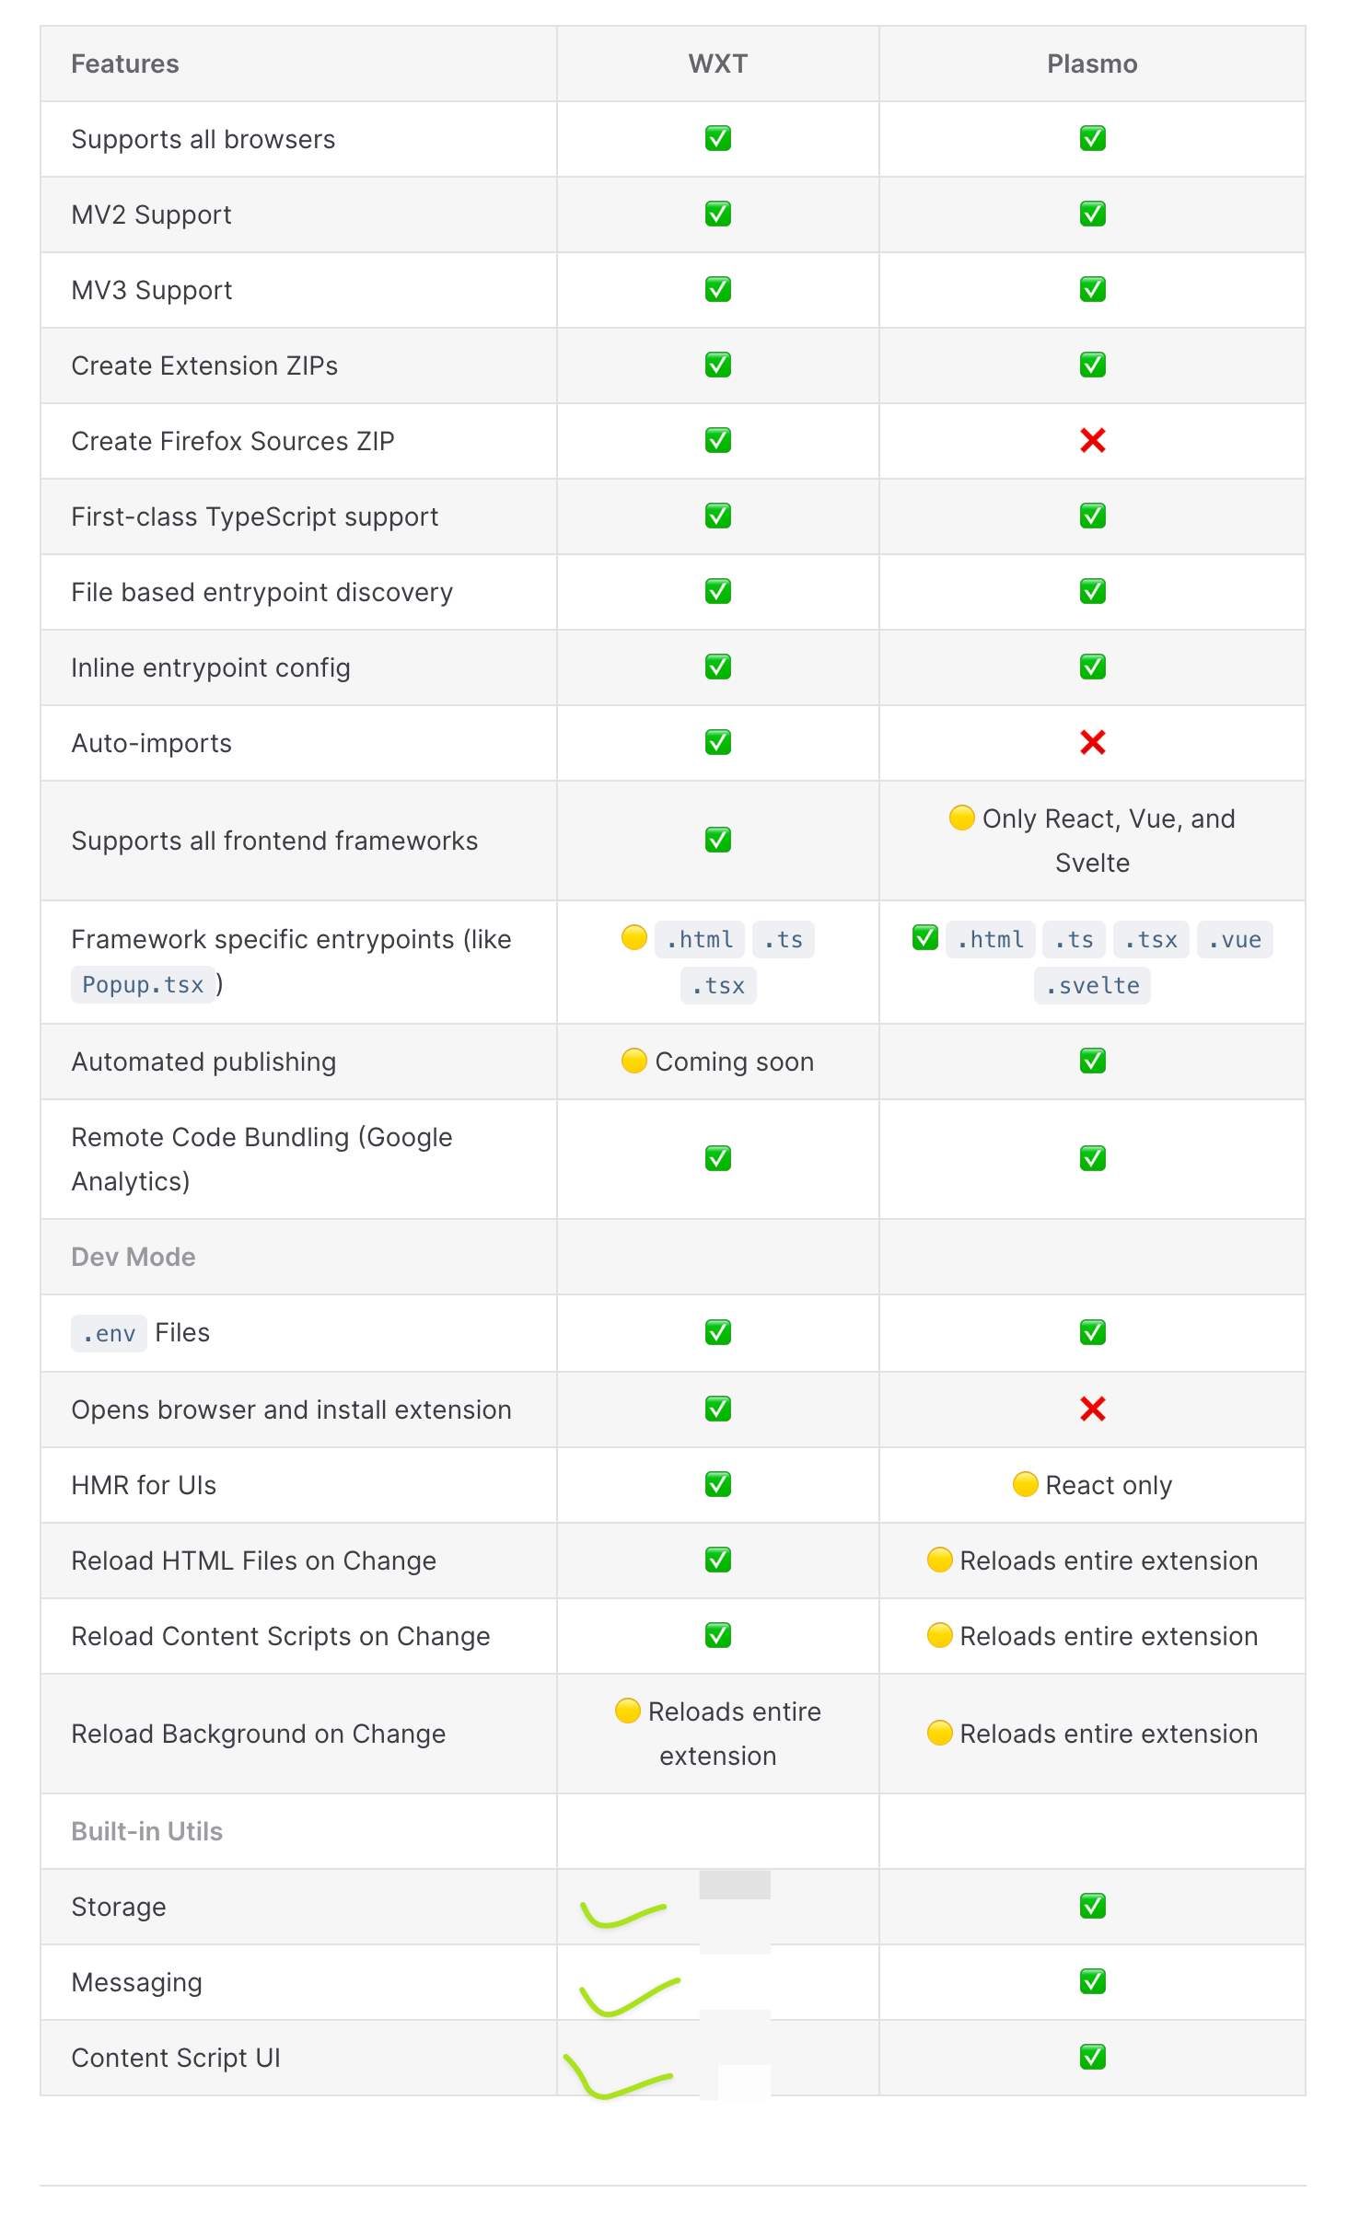Image resolution: width=1348 pixels, height=2216 pixels.
Task: Click Plasmo red X in Auto-imports row
Action: point(1092,743)
